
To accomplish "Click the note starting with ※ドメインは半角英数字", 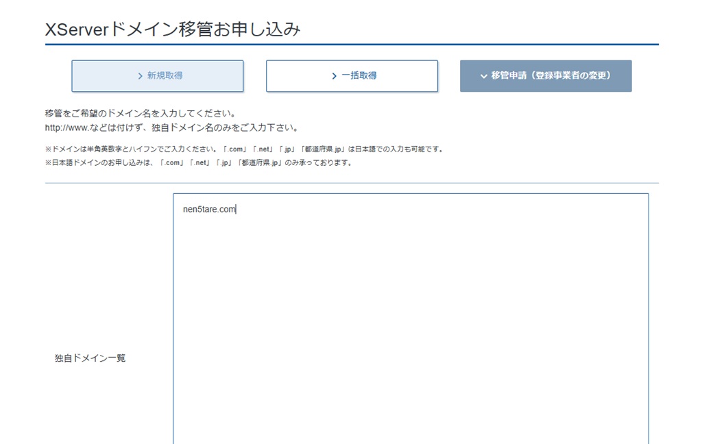I will click(245, 149).
